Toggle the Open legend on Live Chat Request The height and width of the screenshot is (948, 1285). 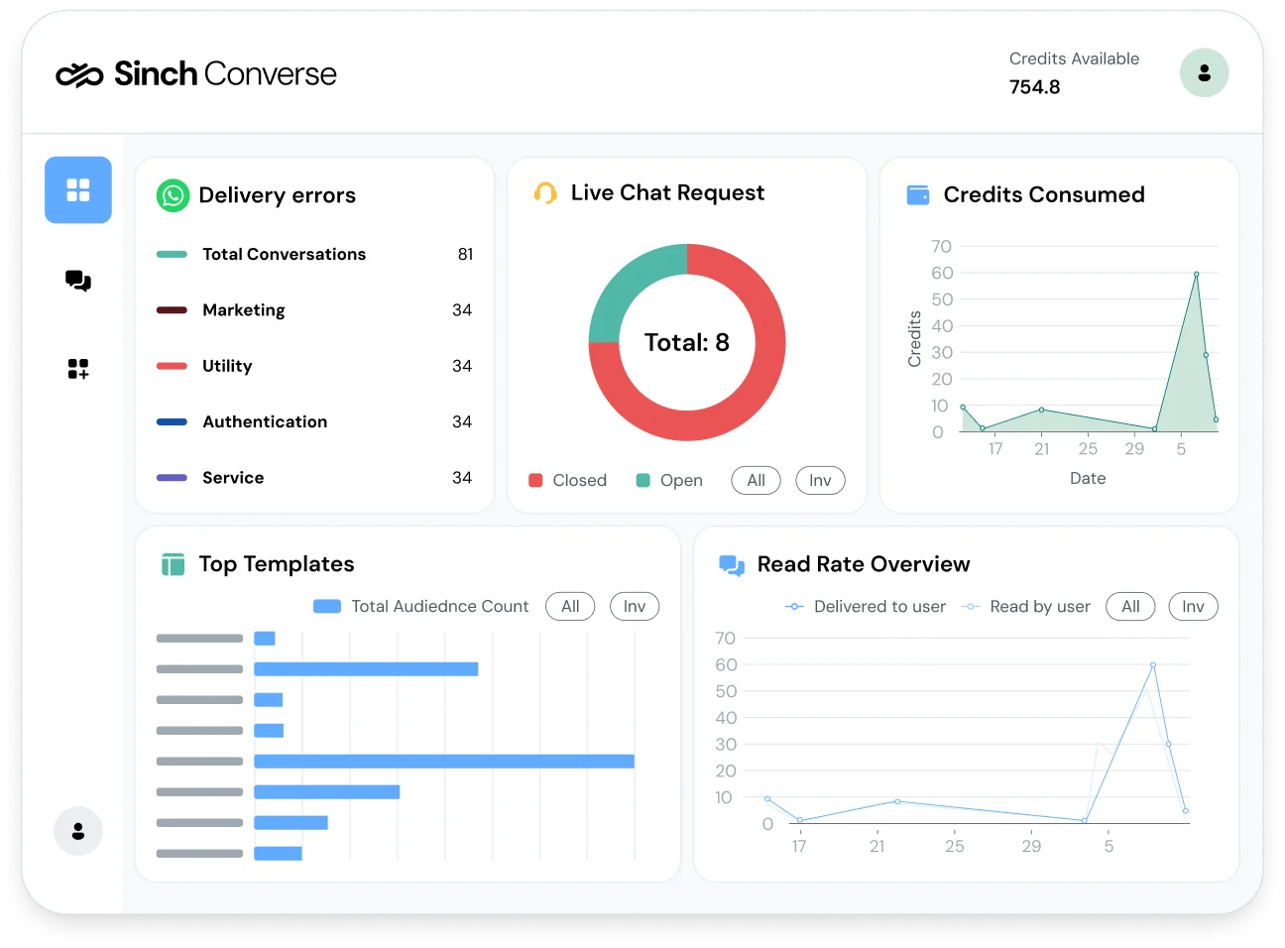click(x=669, y=480)
